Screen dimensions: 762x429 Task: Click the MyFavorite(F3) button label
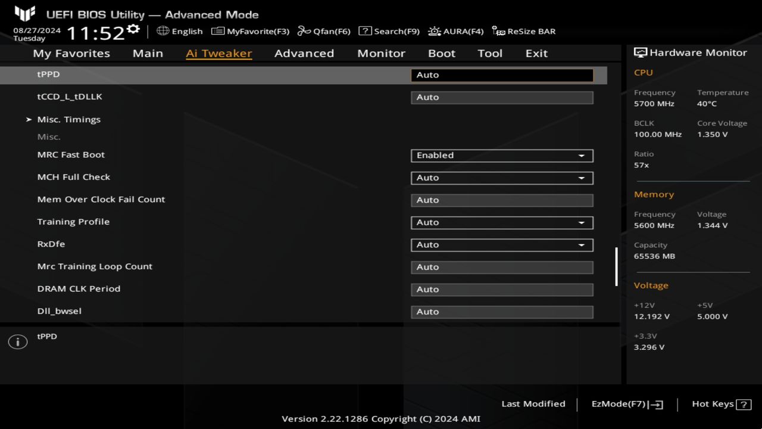tap(258, 31)
